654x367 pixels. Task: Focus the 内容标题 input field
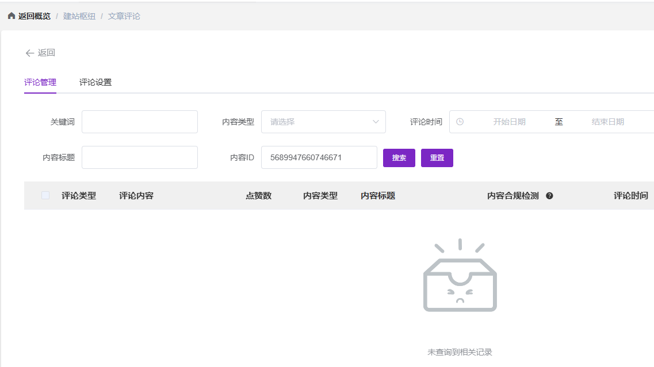(x=140, y=157)
